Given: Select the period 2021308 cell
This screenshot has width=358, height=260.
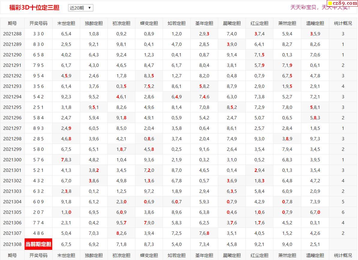Looking at the screenshot, I should 12,244.
